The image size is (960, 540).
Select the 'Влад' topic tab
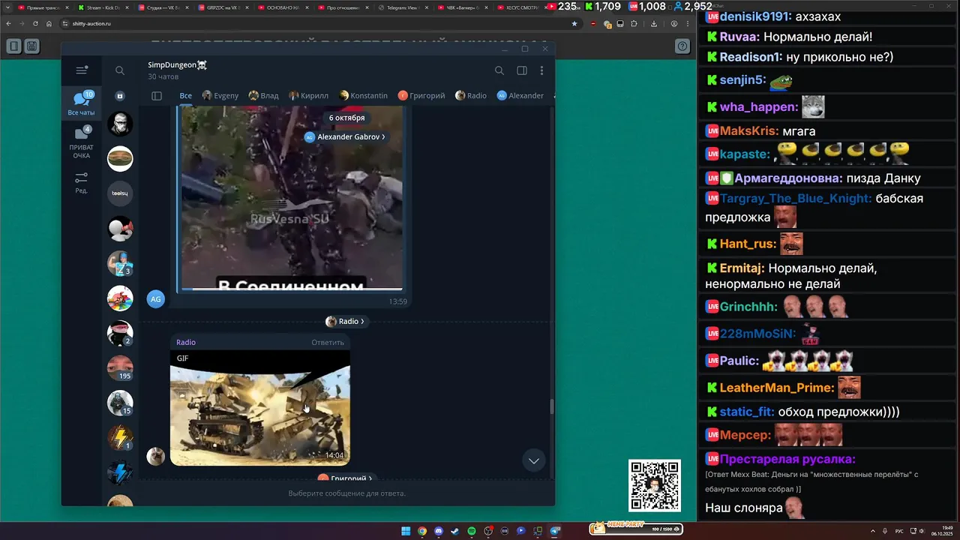[264, 96]
